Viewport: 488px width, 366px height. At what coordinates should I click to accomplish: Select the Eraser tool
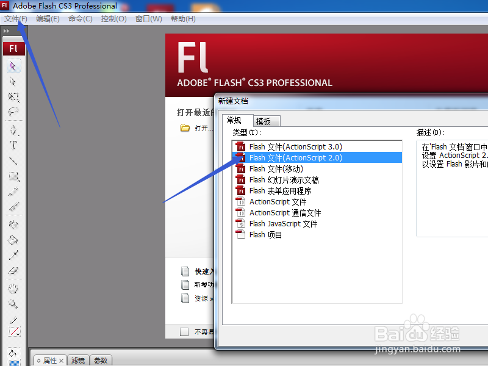13,268
